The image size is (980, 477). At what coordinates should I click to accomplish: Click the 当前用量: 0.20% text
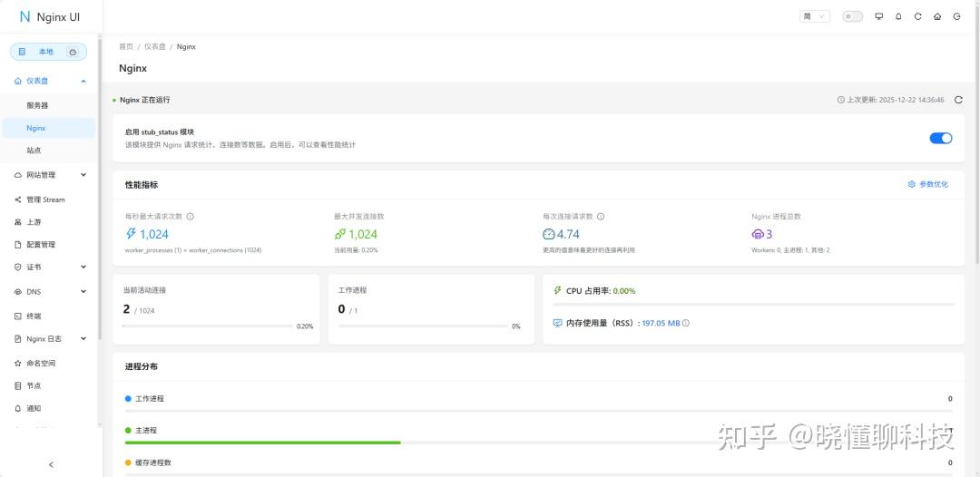click(x=356, y=250)
